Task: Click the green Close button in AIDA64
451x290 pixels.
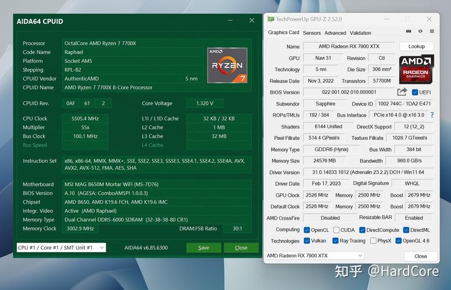Action: (241, 248)
